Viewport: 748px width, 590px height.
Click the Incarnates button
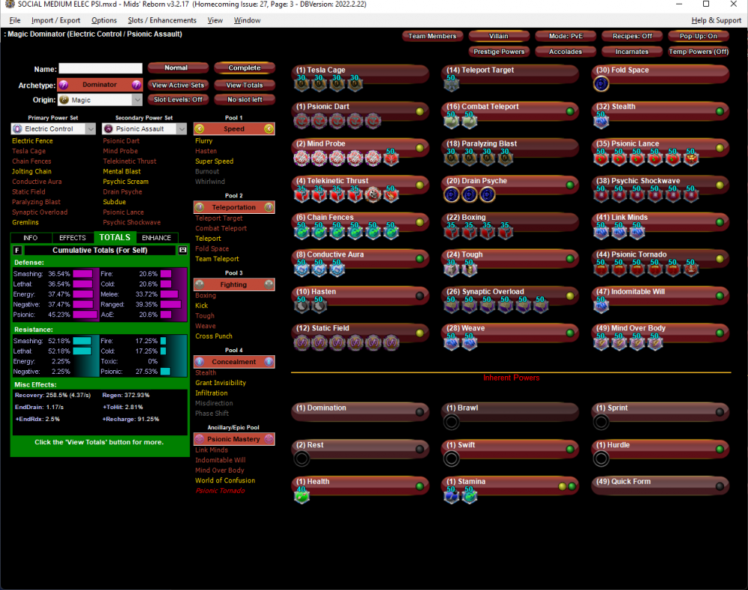(x=631, y=52)
